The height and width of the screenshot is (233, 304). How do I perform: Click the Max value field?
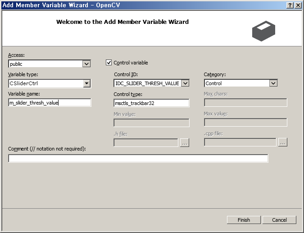(245, 123)
